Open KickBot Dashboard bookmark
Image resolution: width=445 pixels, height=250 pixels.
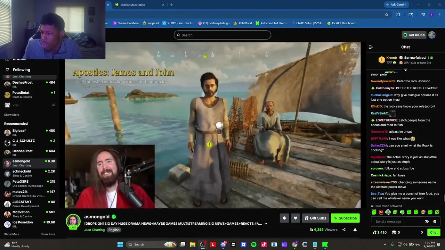click(x=341, y=23)
